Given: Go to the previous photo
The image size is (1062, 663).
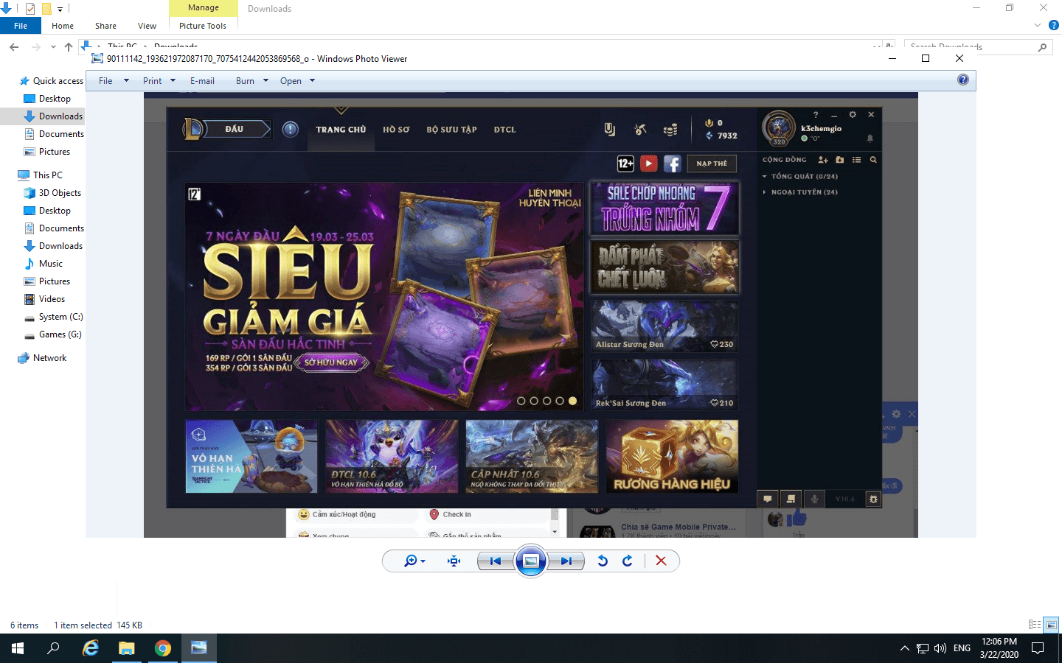Looking at the screenshot, I should point(496,561).
